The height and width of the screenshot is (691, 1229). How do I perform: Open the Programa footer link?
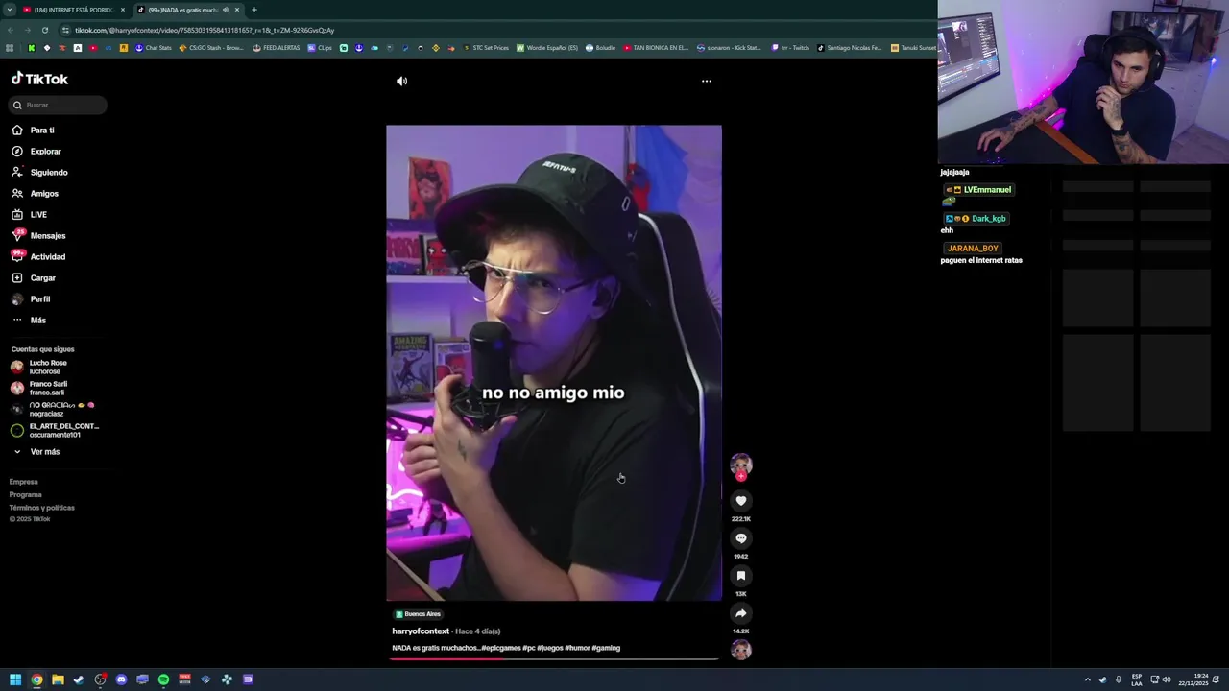[26, 494]
